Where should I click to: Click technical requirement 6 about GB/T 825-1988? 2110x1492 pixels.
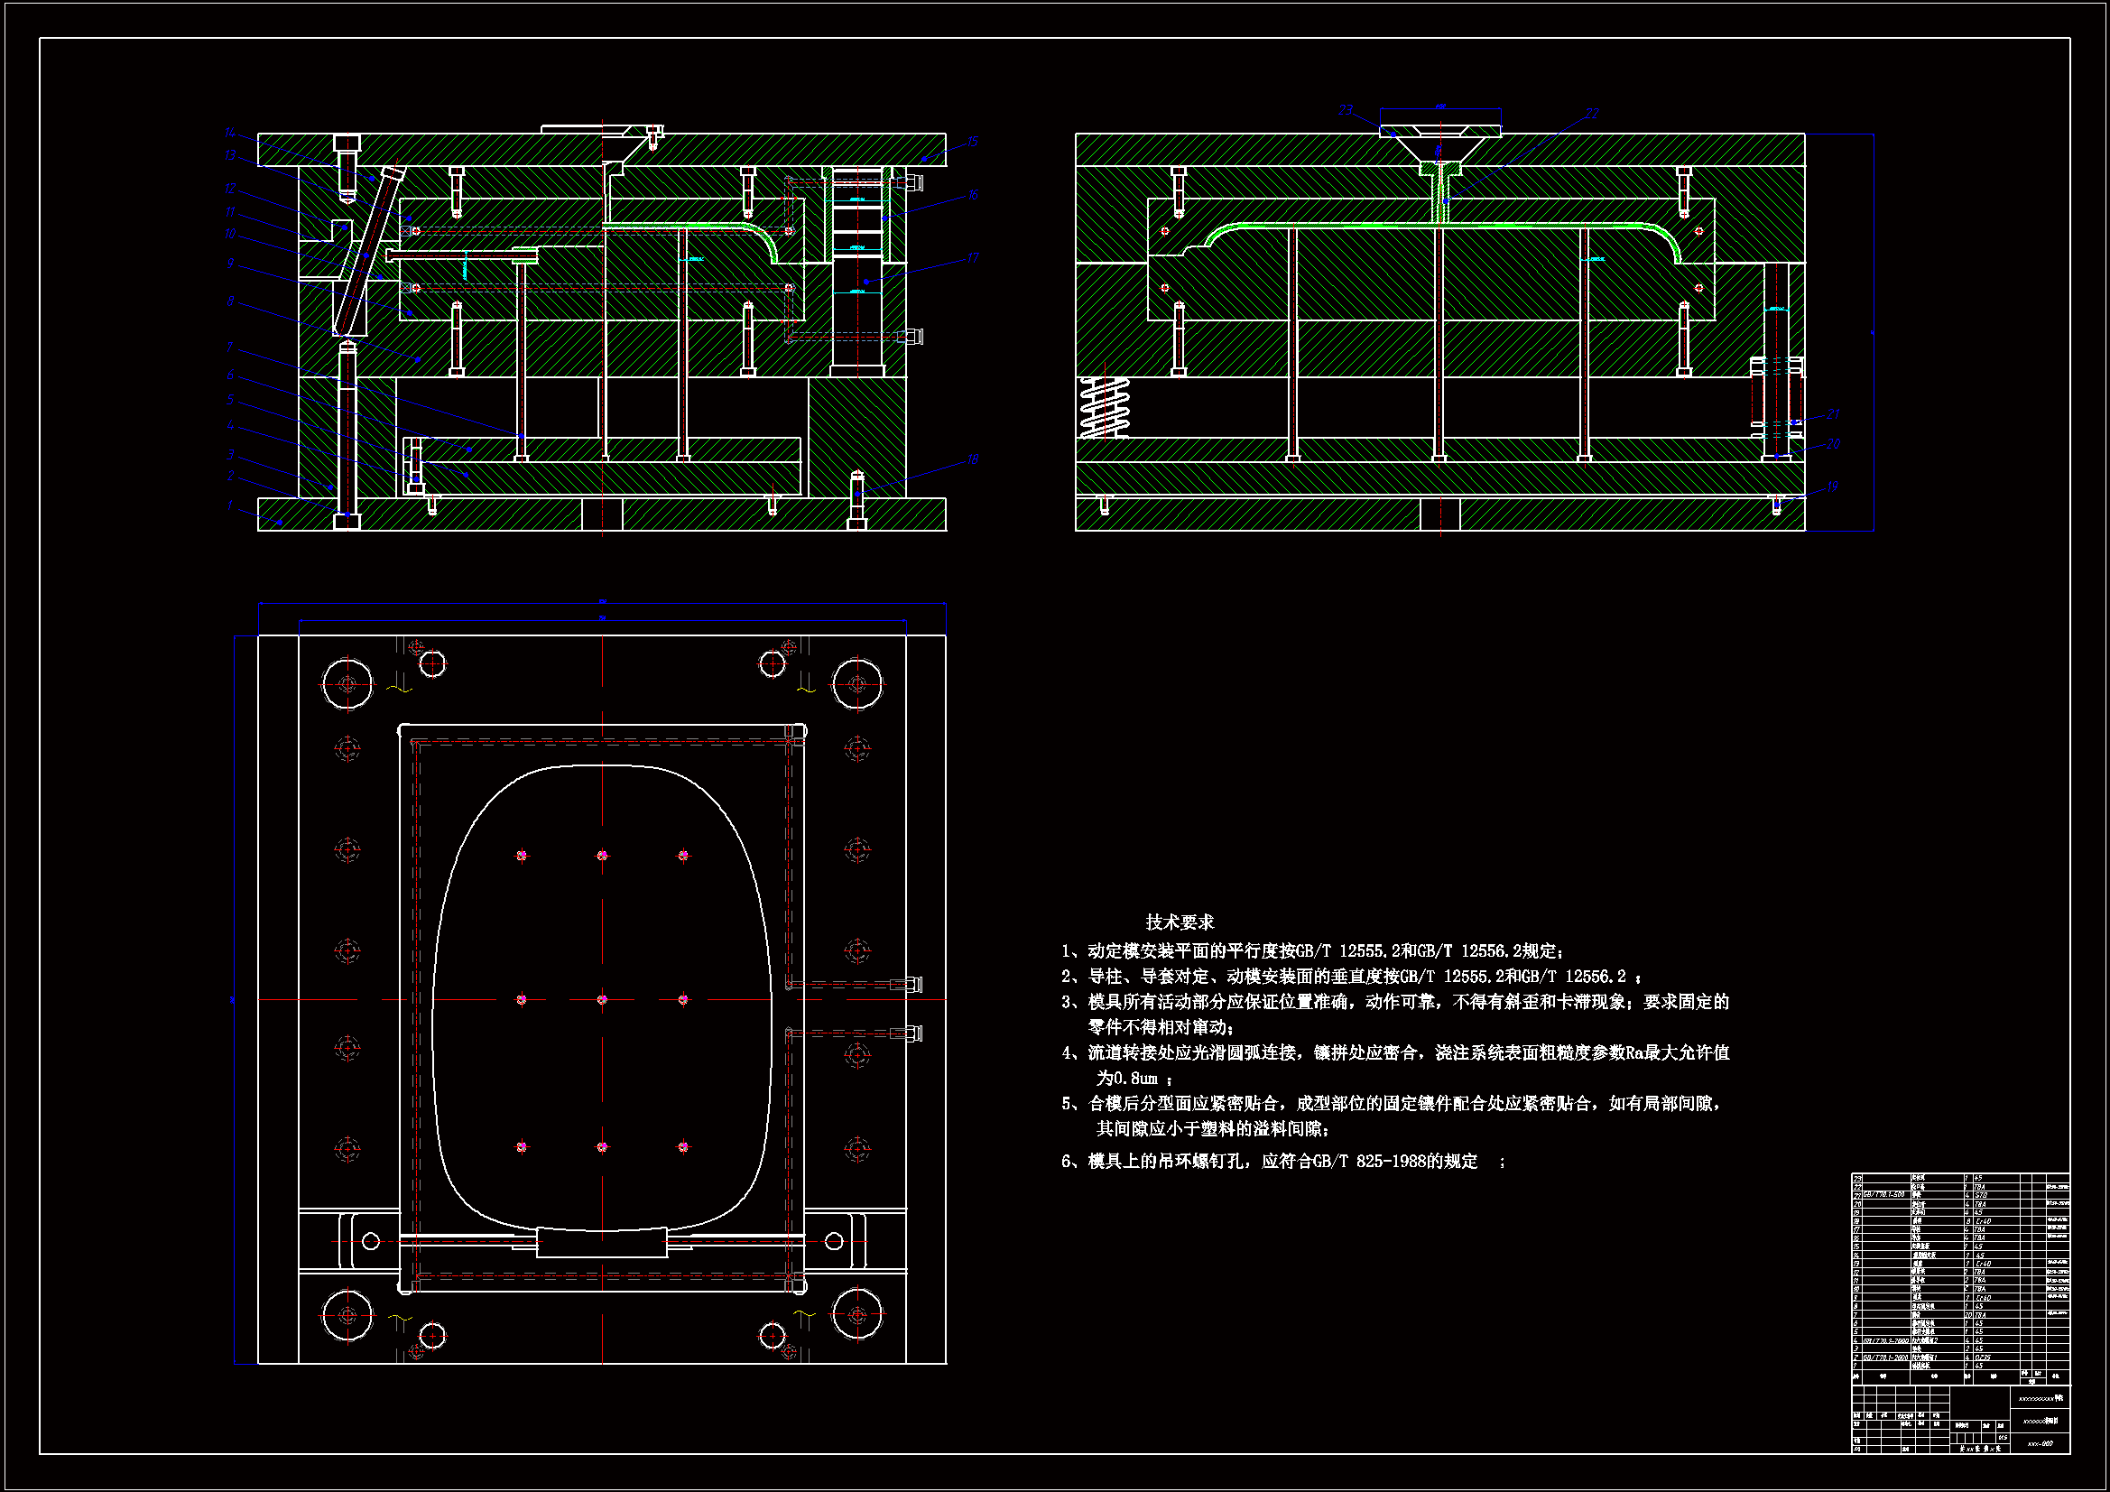1282,1161
